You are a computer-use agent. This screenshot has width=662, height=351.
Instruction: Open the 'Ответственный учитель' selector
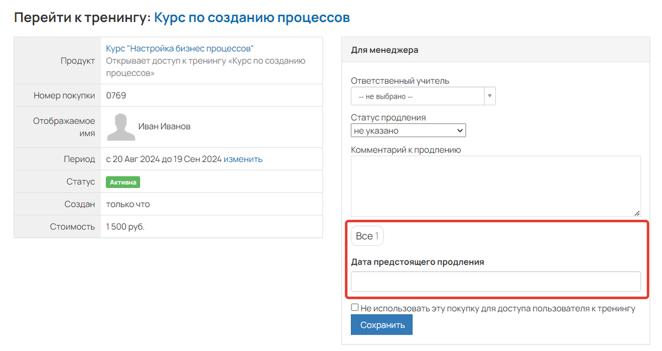point(417,95)
